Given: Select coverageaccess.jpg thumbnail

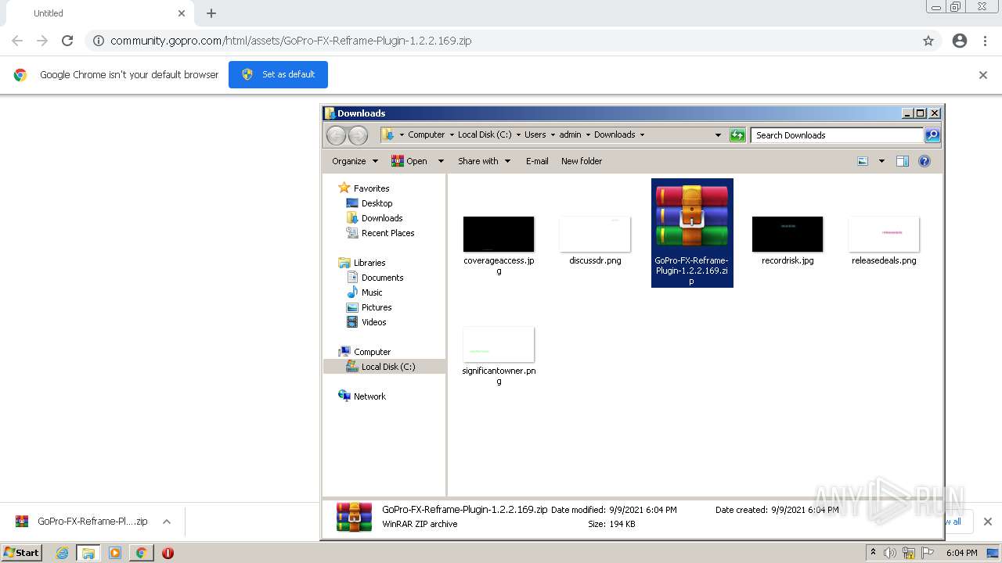Looking at the screenshot, I should pyautogui.click(x=499, y=235).
